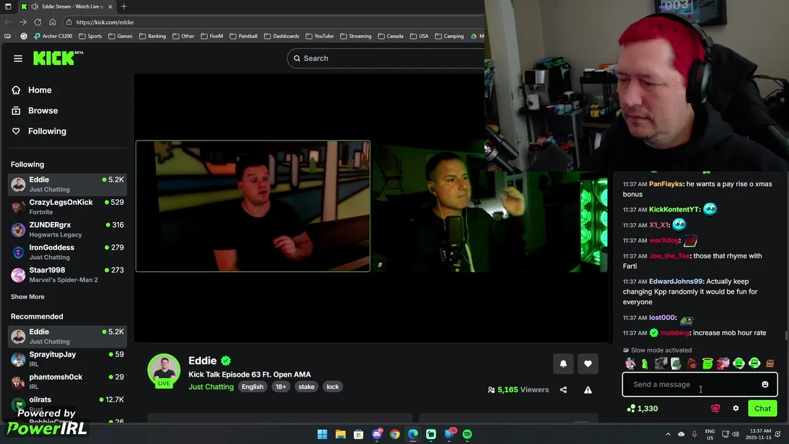Open chat settings gear
This screenshot has width=789, height=444.
pos(735,408)
